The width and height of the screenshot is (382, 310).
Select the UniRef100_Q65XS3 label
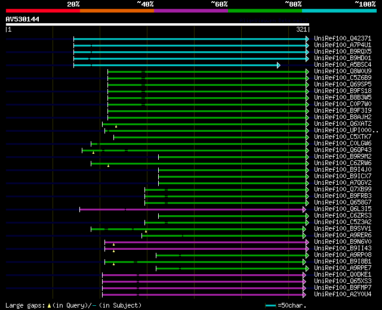[x=343, y=281]
